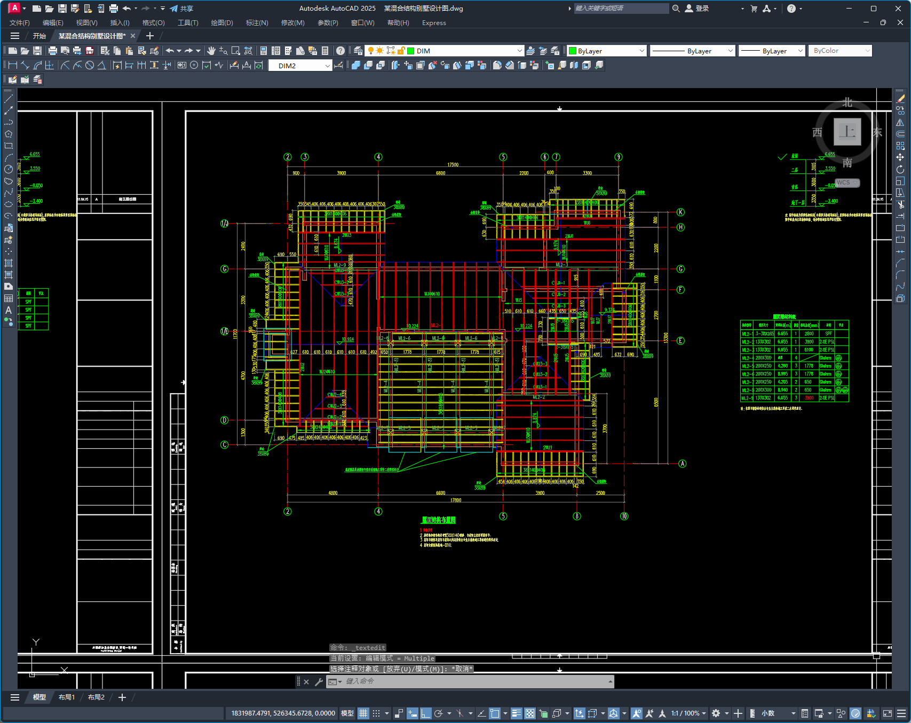911x723 pixels.
Task: Select the Rotate tool in modify toolbar
Action: pos(900,169)
